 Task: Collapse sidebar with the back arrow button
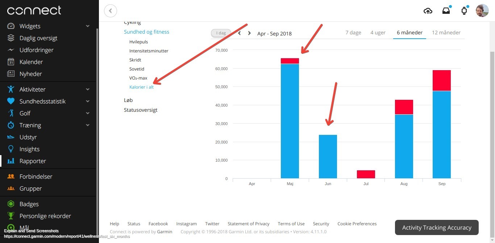click(111, 11)
